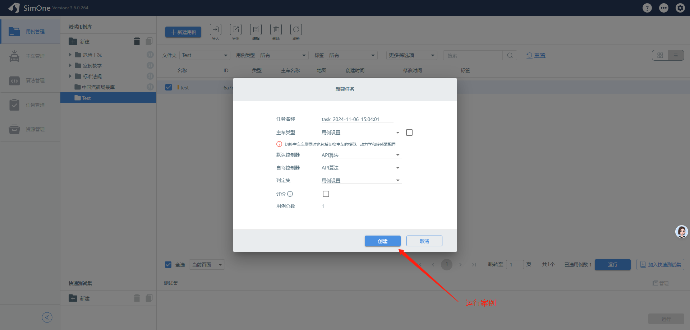Click the import (导入) toolbar icon
This screenshot has height=330, width=690.
pyautogui.click(x=216, y=30)
